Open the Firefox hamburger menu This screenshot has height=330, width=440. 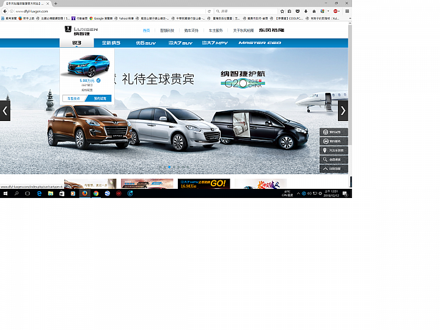347,11
